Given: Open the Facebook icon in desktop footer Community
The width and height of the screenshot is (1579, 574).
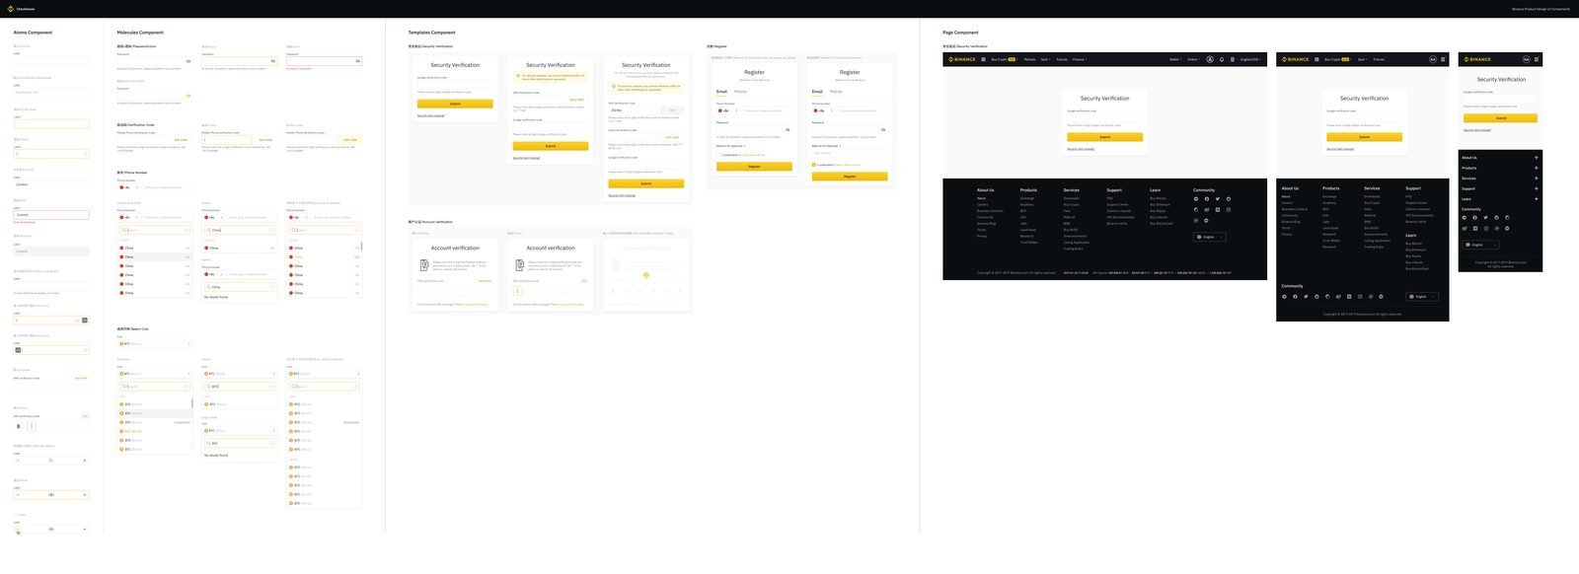Looking at the screenshot, I should coord(1207,199).
